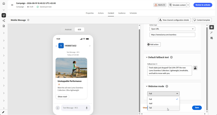Open the Campaigns megaphone icon
This screenshot has height=115, width=217.
tap(4, 15)
